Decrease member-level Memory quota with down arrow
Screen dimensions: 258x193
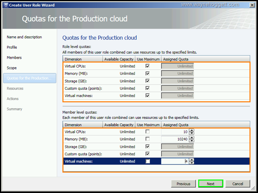(x=192, y=141)
